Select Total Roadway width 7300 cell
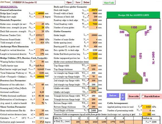This screenshot has height=124, width=162. [93, 24]
